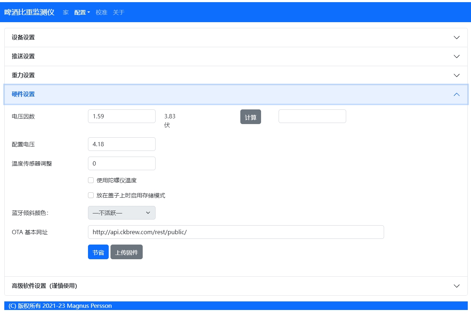Viewport: 471px width, 320px height.
Task: Click the 电压因数 input field
Action: coord(122,116)
